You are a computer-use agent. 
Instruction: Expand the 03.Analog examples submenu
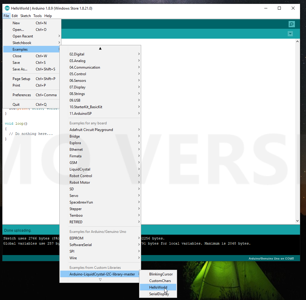tap(100, 61)
